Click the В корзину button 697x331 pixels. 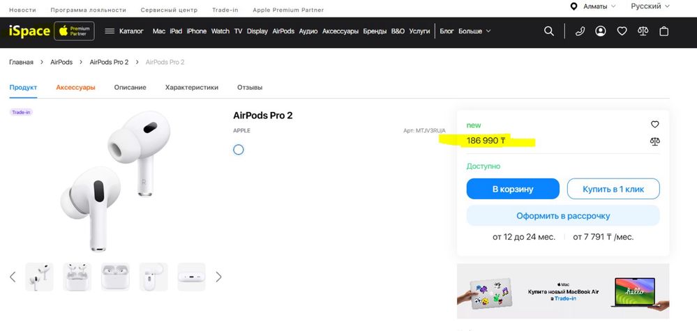[x=513, y=189]
